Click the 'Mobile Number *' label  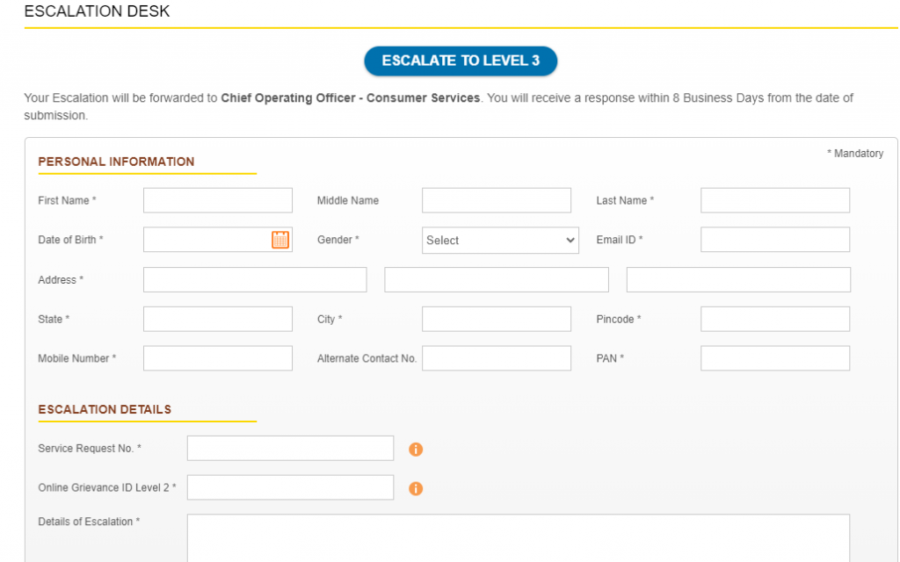point(77,358)
